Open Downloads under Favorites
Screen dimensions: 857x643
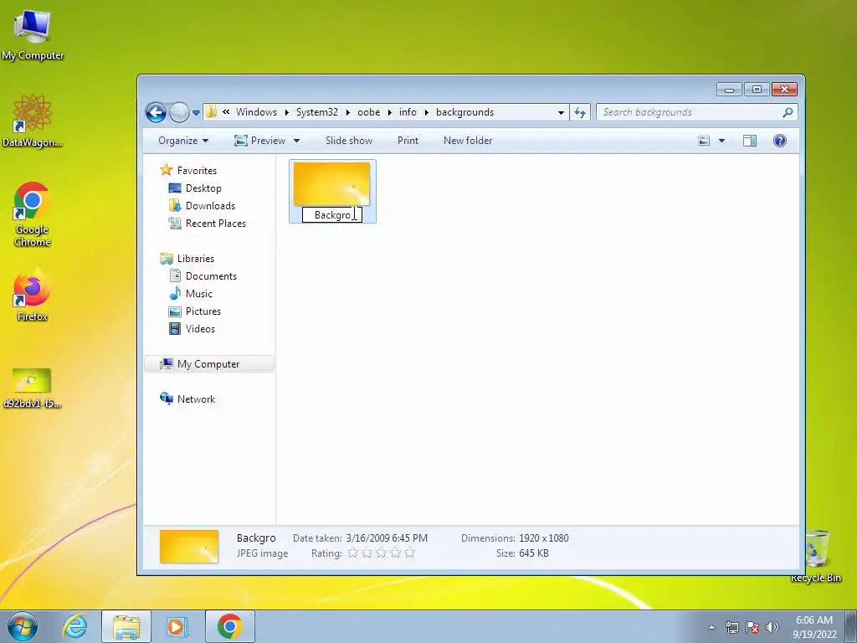[x=203, y=206]
